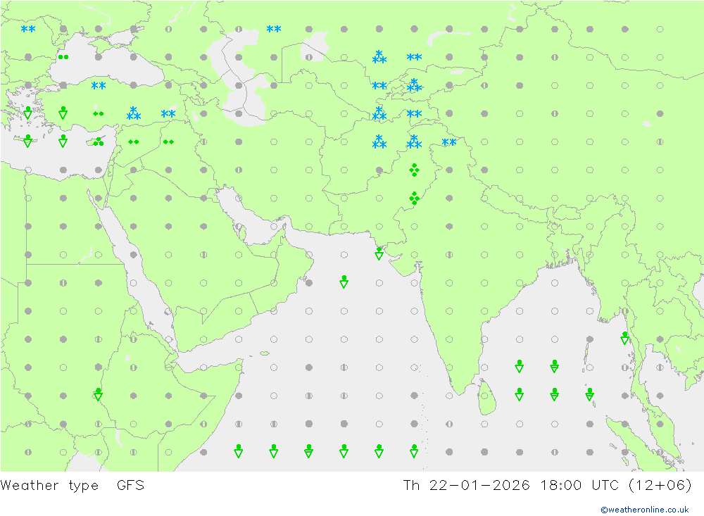Viewport: 704px width, 516px height.
Task: Click the cloud circle over Sri Lanka island
Action: 484,396
